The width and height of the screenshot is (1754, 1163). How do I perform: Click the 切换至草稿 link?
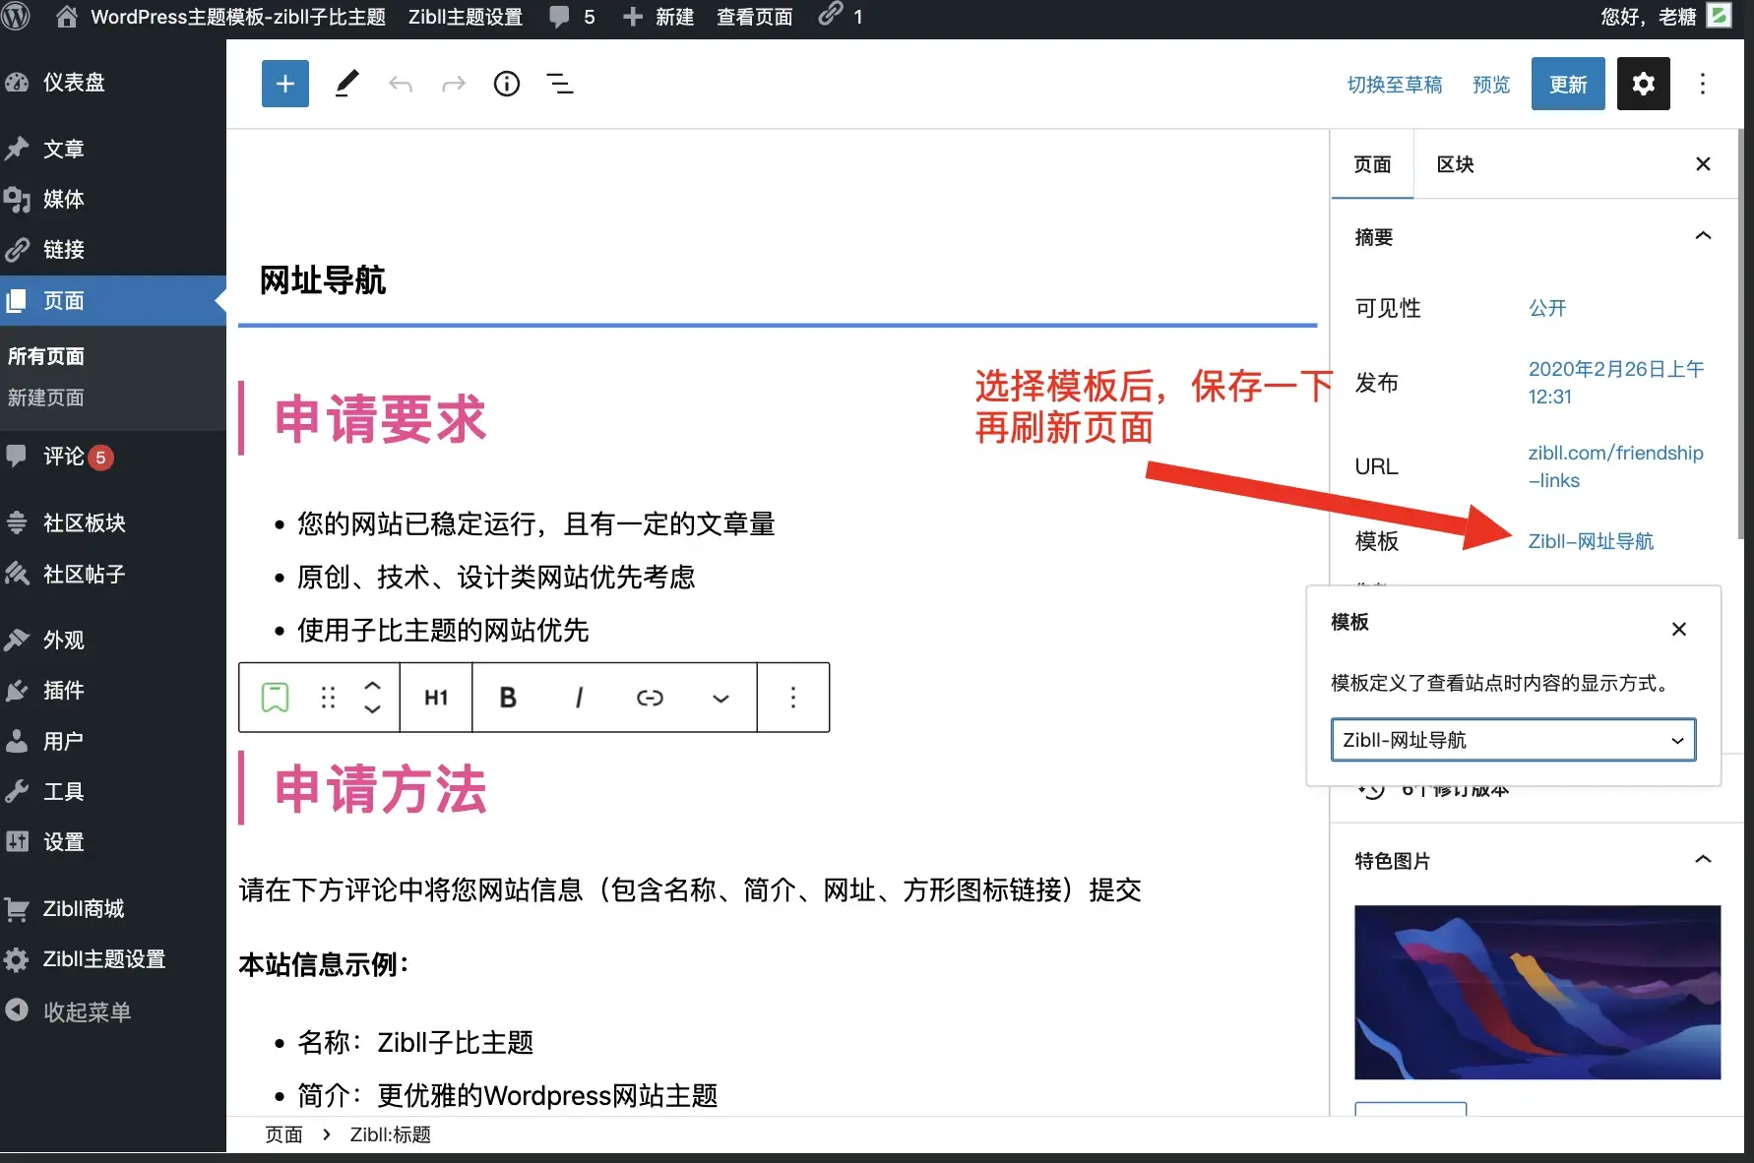1394,85
